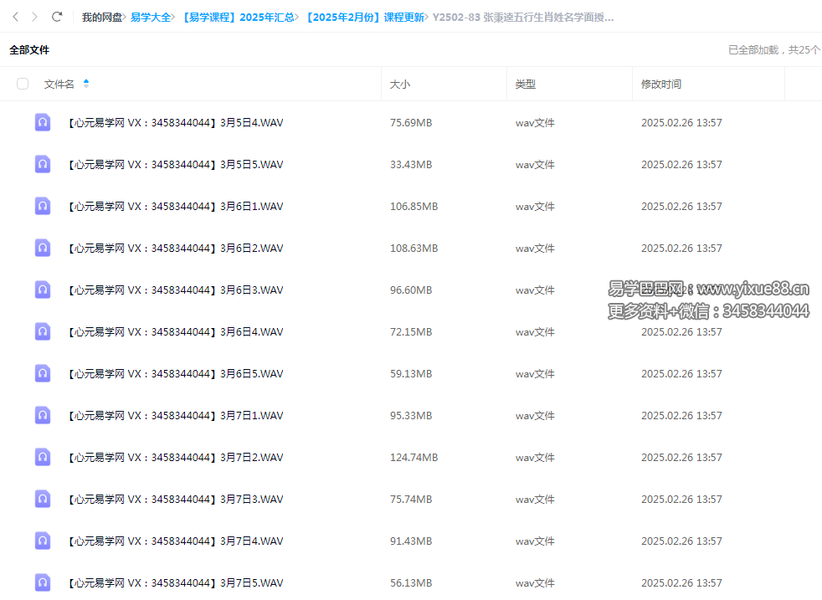Open 【2025年2月份】课程更新 breadcrumb folder
This screenshot has height=600, width=822.
[364, 17]
